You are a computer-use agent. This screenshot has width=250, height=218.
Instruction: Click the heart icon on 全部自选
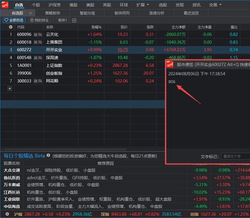[x=6, y=20]
